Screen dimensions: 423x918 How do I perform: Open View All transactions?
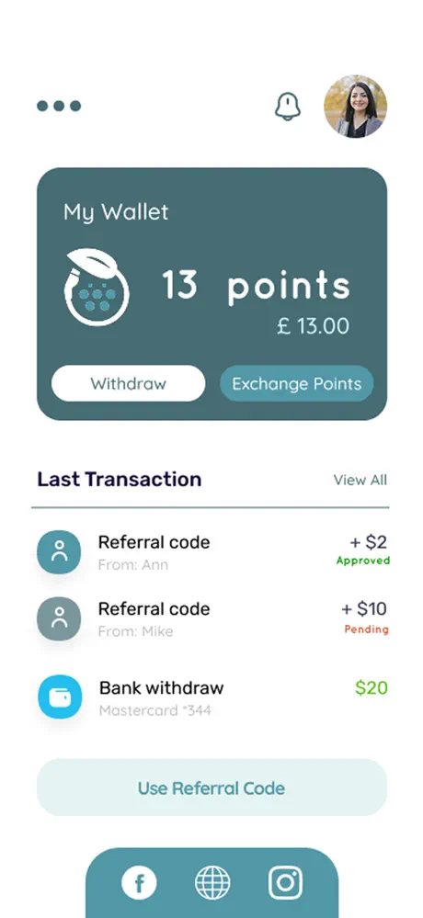360,480
